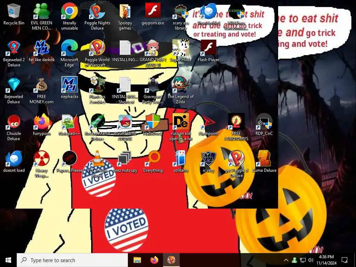
Task: Launch Flashpoint shortcut
Action: click(x=209, y=125)
